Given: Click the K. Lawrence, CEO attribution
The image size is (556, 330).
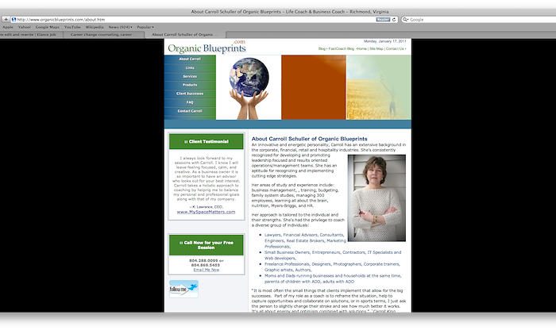Looking at the screenshot, I should [x=206, y=207].
